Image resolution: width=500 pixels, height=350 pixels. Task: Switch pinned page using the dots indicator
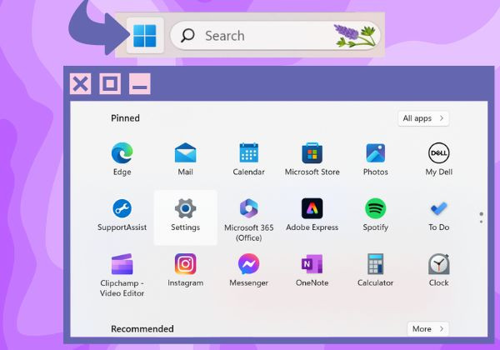(x=481, y=217)
